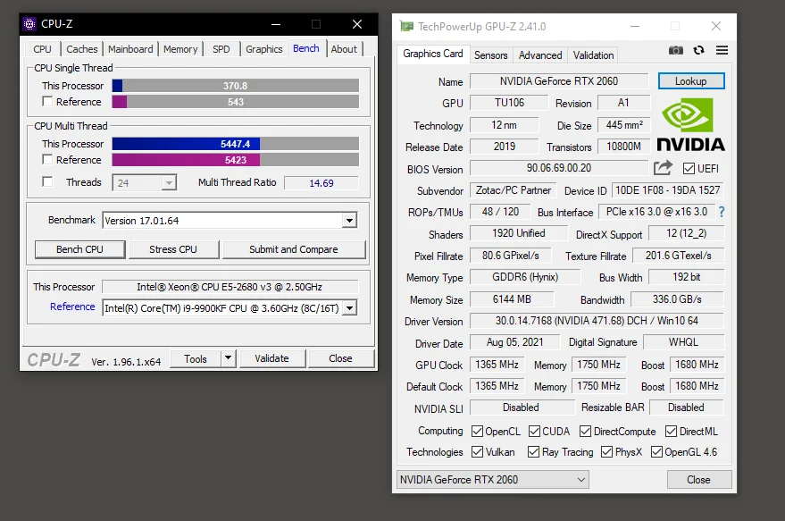Click the GPU-Z title bar app icon
Image resolution: width=785 pixels, height=521 pixels.
[406, 26]
